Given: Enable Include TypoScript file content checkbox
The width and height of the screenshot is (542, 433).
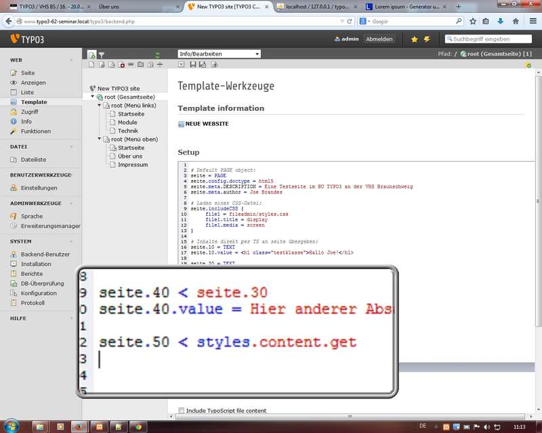Looking at the screenshot, I should (181, 411).
